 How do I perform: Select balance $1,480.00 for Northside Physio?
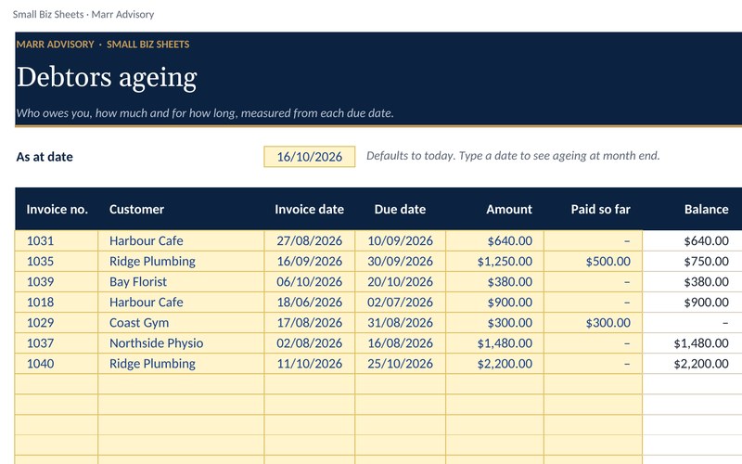[x=692, y=342]
